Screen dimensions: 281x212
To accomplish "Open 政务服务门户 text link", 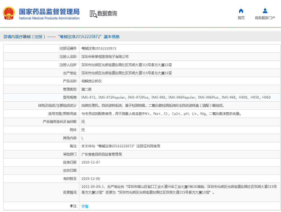I will click(x=265, y=18).
